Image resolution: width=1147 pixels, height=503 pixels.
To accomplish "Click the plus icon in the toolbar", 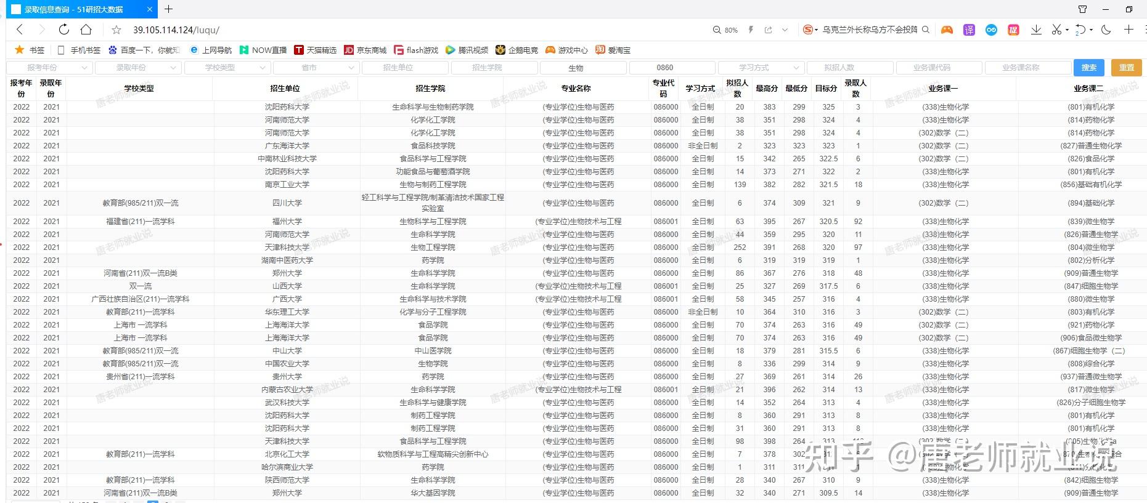I will coord(1129,30).
